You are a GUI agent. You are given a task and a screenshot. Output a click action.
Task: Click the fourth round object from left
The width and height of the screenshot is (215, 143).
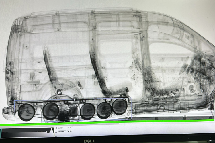coord(104,110)
